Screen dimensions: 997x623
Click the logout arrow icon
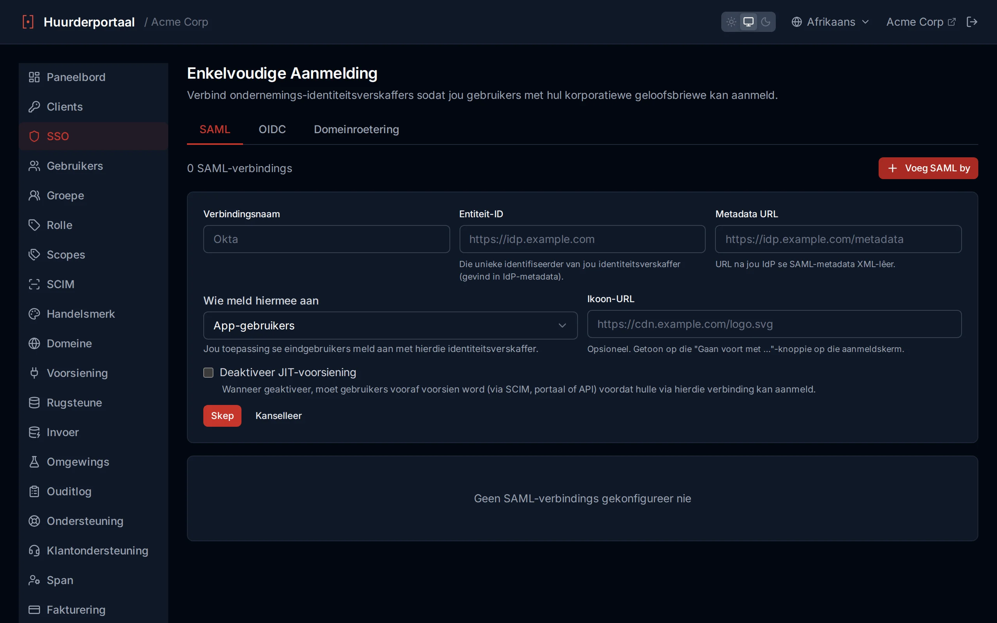[x=972, y=22]
